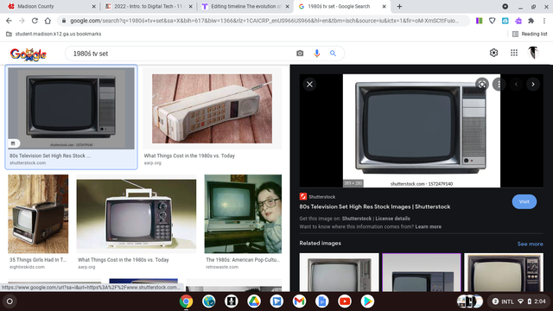Open first related image thumbnail
Image resolution: width=553 pixels, height=311 pixels.
[339, 272]
